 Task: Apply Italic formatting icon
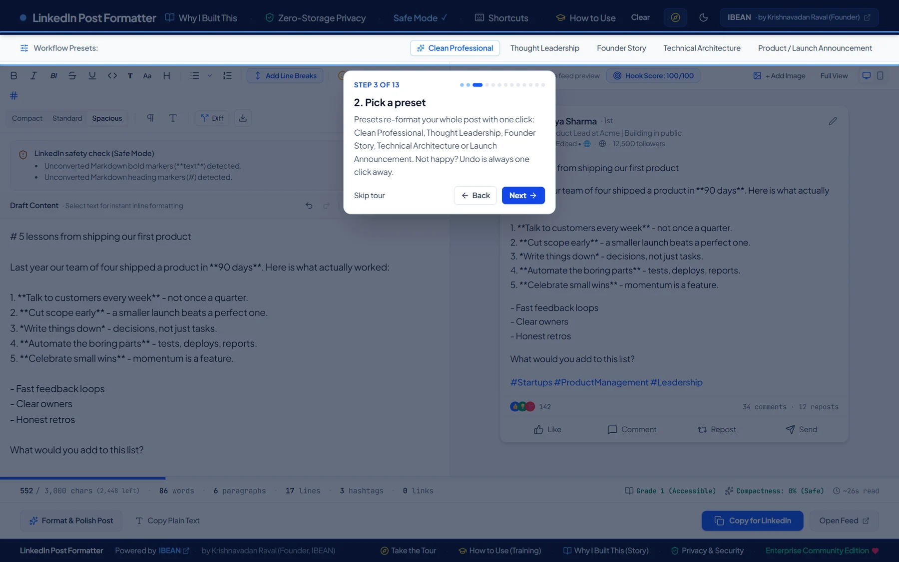[33, 76]
